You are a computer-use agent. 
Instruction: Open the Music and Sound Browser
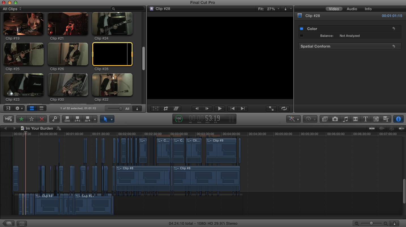345,119
